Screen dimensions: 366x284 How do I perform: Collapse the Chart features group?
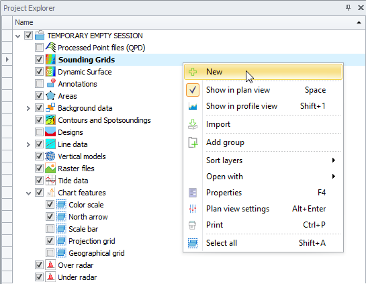(x=28, y=193)
